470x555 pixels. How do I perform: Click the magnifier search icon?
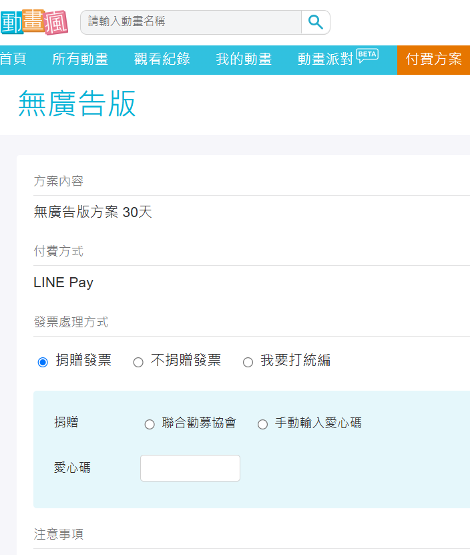(x=316, y=22)
